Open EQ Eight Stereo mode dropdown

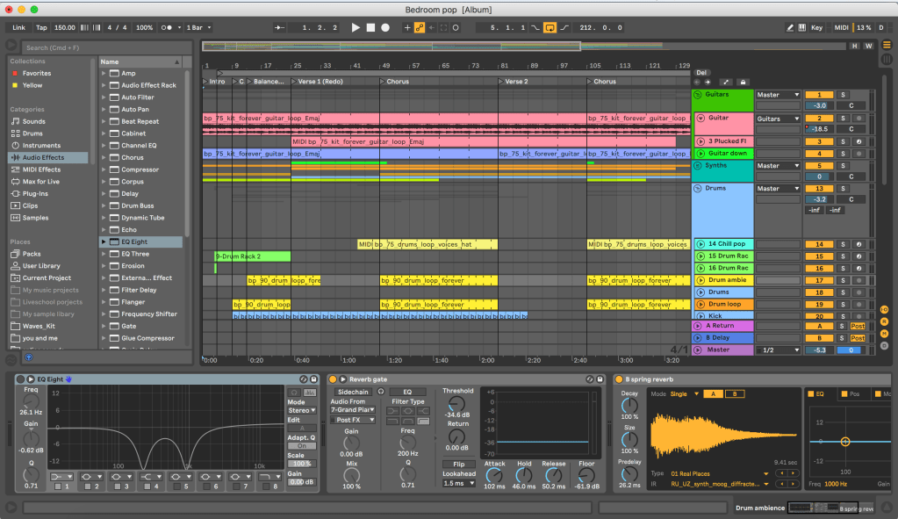[x=302, y=410]
